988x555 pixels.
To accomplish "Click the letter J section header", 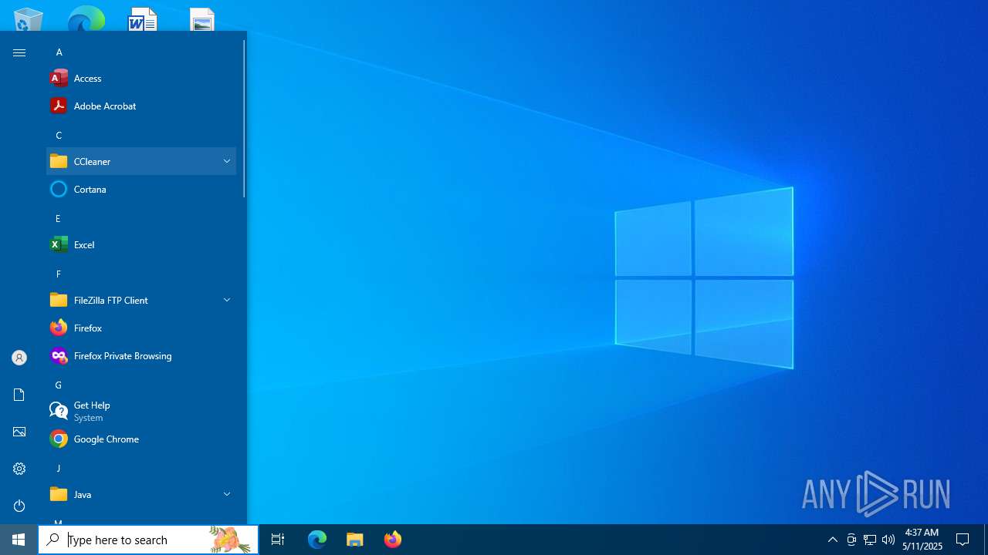I will (58, 469).
